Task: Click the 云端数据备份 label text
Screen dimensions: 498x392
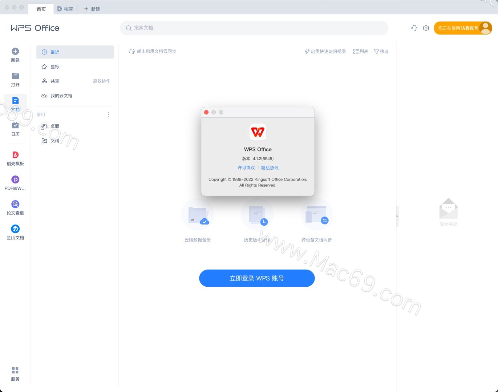Action: 198,240
